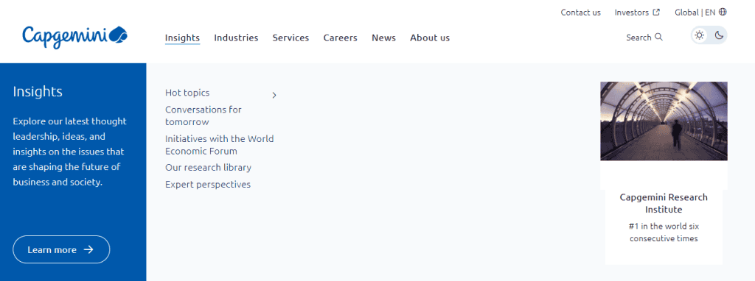Open Capgemini Research Institute card title

[664, 203]
